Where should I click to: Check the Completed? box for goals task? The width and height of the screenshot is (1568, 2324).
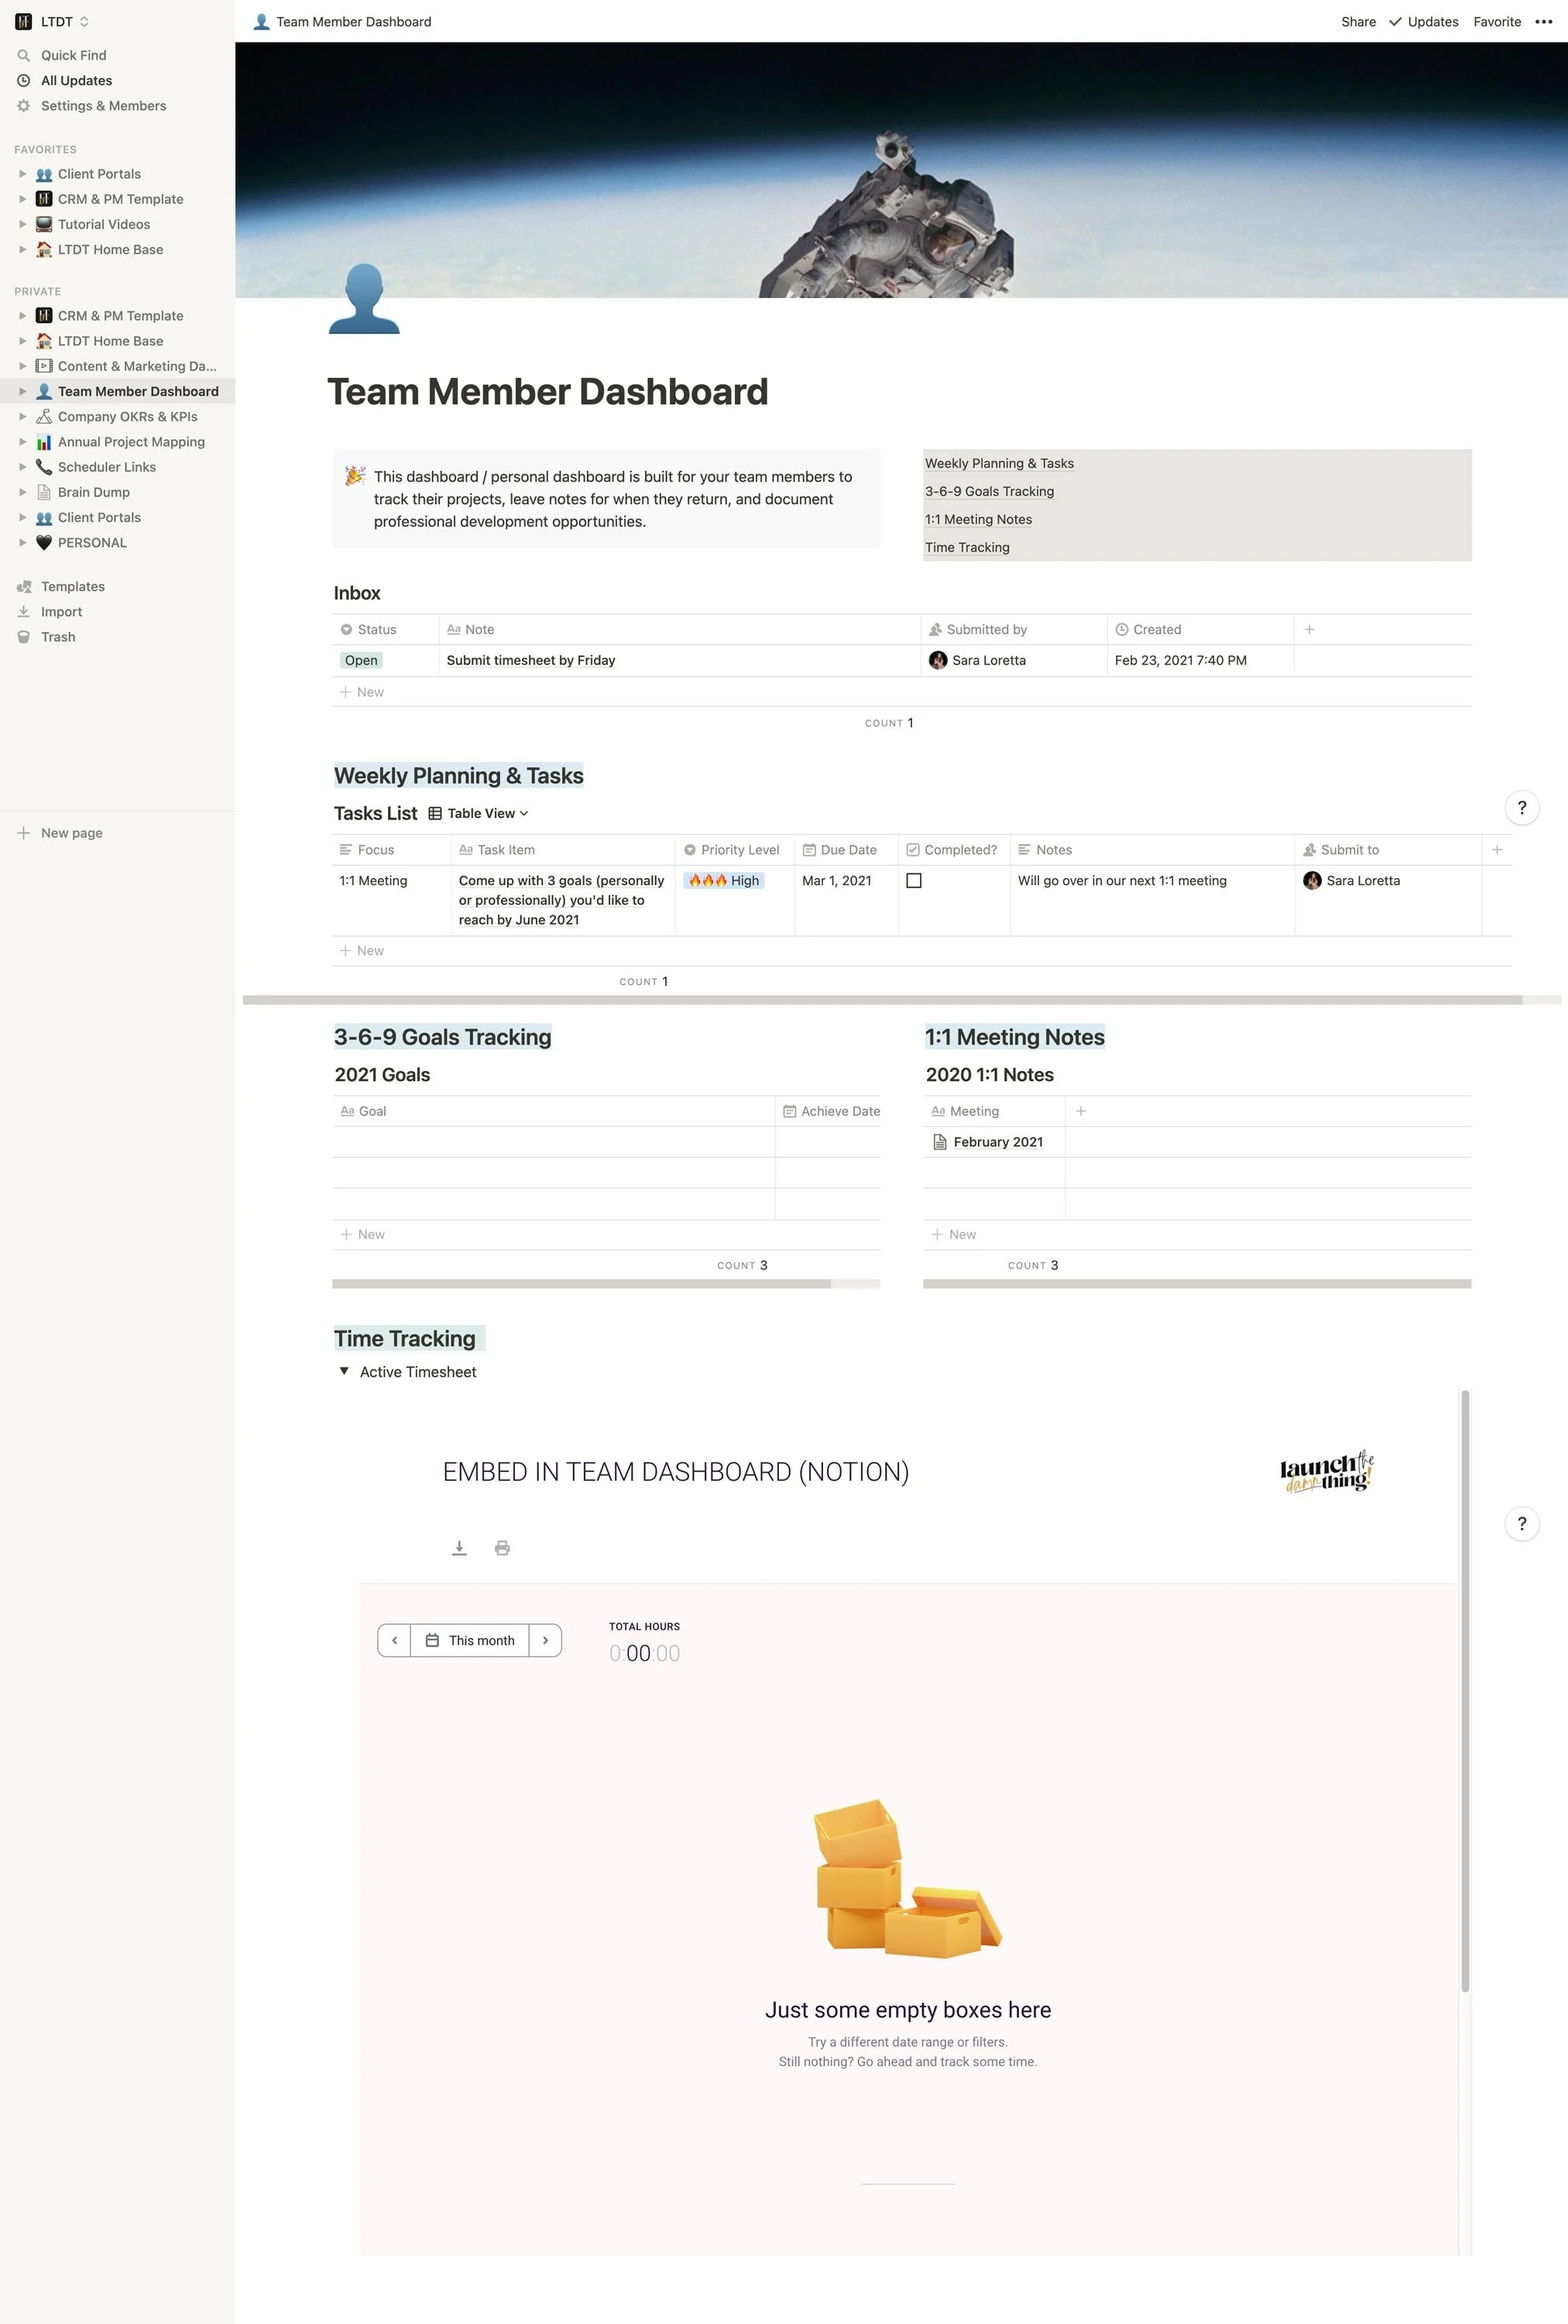913,881
